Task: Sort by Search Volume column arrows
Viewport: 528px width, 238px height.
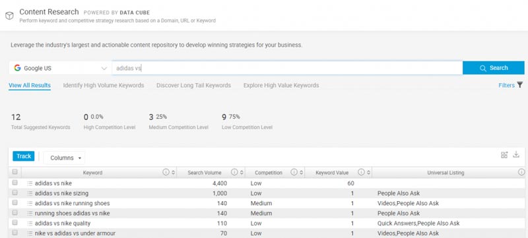Action: 242,173
